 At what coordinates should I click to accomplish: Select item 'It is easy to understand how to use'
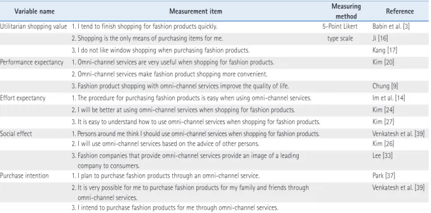tap(196, 122)
